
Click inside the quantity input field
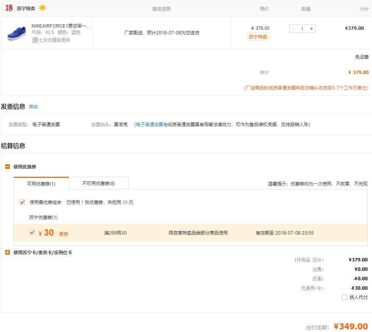click(x=302, y=28)
